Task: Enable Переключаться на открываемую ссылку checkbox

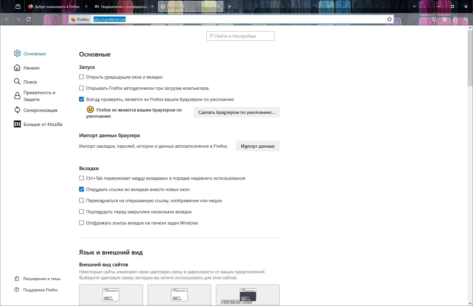Action: 81,200
